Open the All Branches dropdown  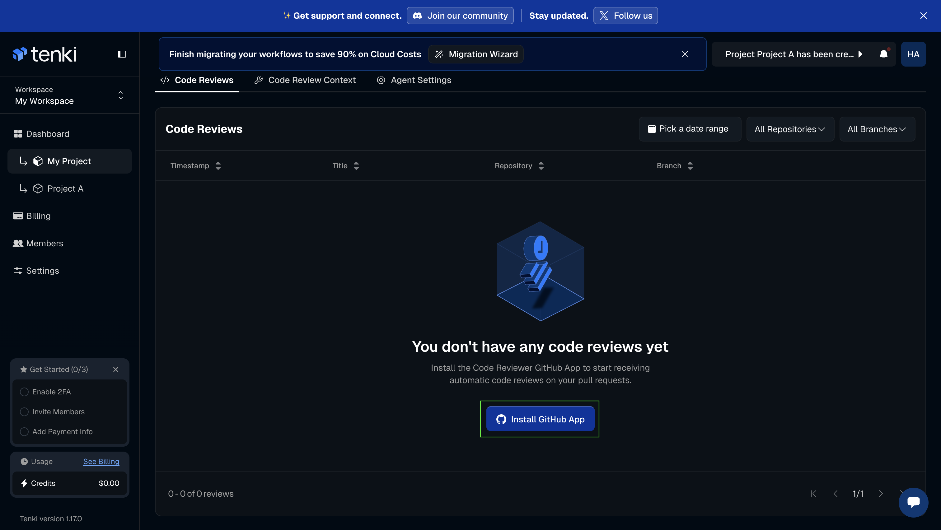[877, 129]
